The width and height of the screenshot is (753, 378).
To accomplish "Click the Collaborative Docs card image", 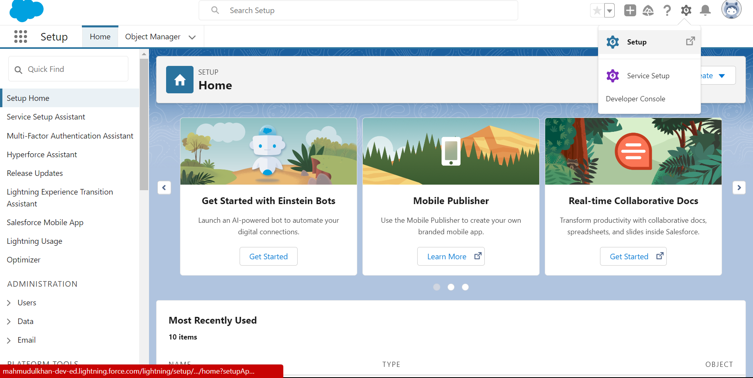I will coord(633,151).
